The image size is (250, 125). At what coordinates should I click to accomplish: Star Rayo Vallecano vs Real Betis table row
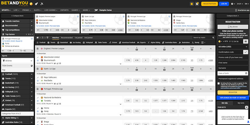pyautogui.click(x=38, y=81)
